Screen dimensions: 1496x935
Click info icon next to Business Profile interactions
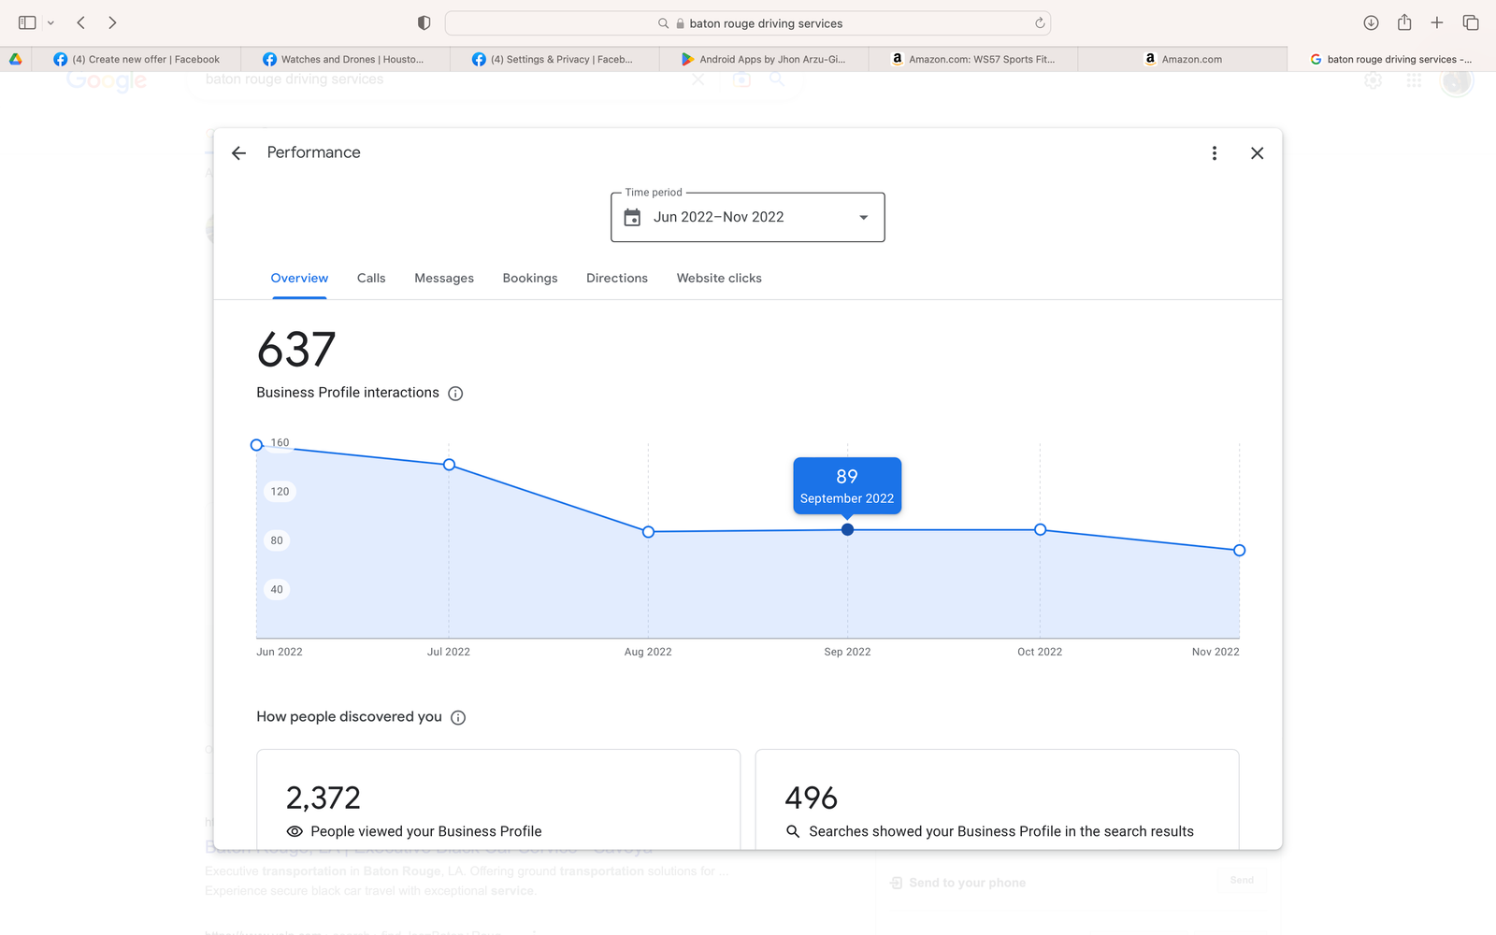455,394
